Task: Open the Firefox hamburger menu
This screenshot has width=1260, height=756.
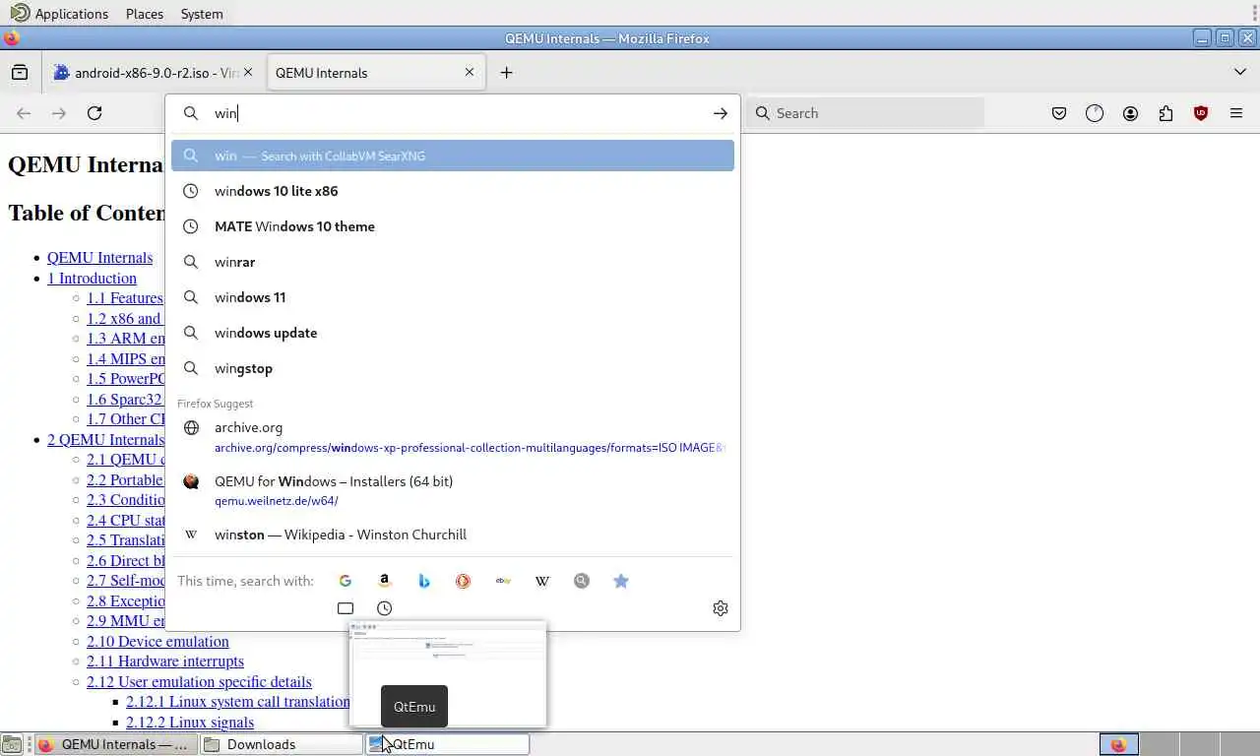Action: tap(1236, 113)
